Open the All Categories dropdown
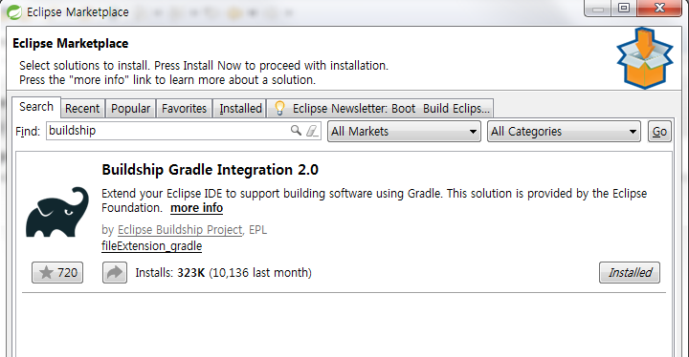This screenshot has width=689, height=357. (564, 131)
